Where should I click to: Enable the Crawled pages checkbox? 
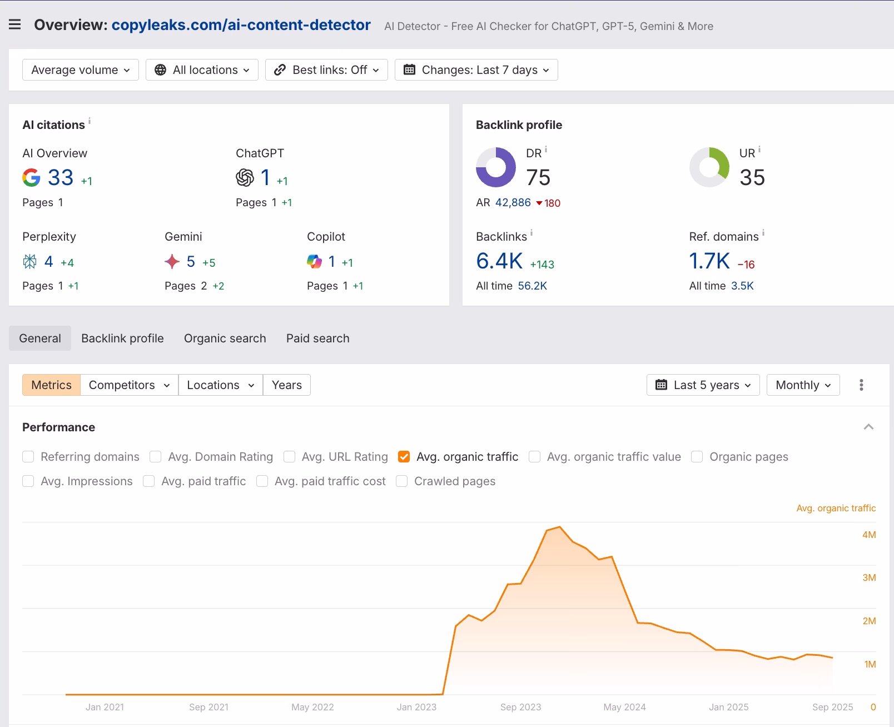pyautogui.click(x=402, y=481)
